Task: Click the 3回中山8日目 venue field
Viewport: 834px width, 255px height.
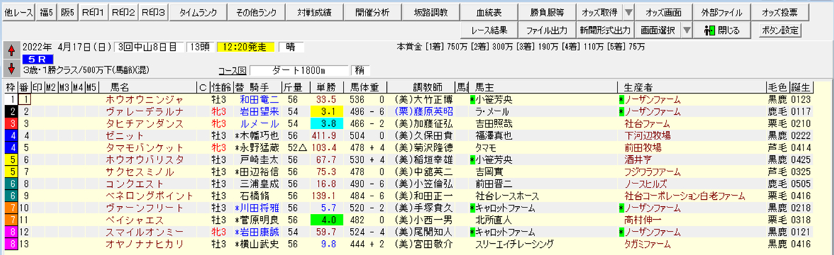Action: (149, 47)
